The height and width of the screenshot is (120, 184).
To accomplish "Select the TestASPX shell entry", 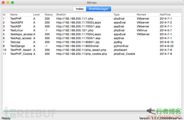I will click(x=17, y=22).
